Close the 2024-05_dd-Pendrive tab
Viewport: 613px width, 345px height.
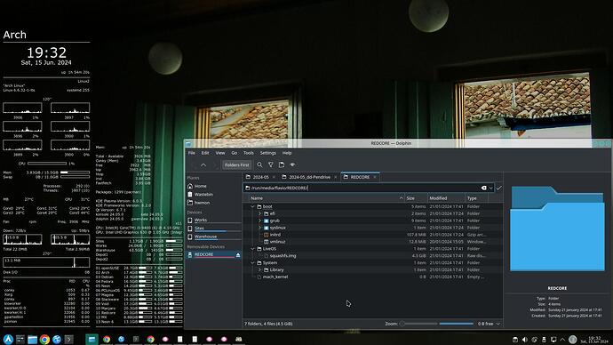point(336,177)
